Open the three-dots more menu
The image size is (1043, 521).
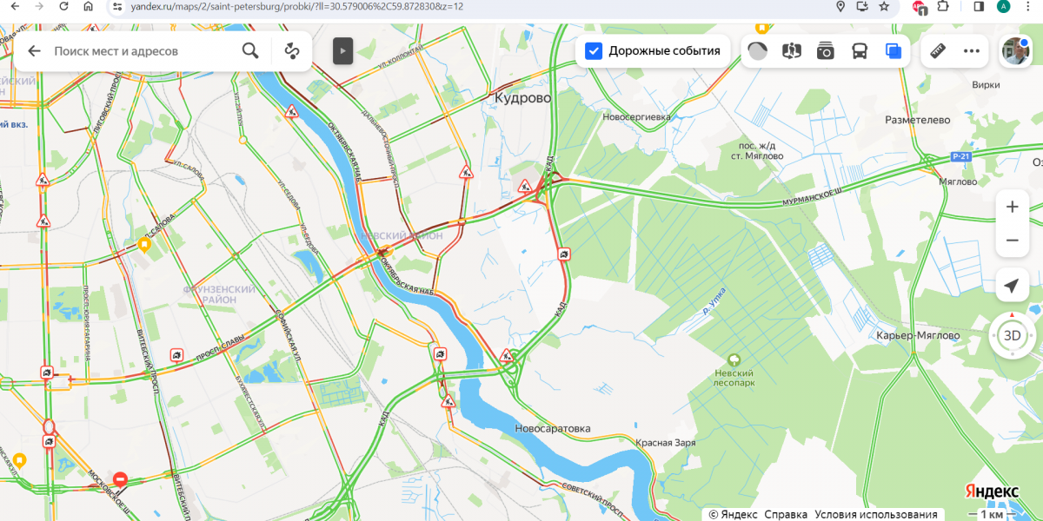click(972, 50)
